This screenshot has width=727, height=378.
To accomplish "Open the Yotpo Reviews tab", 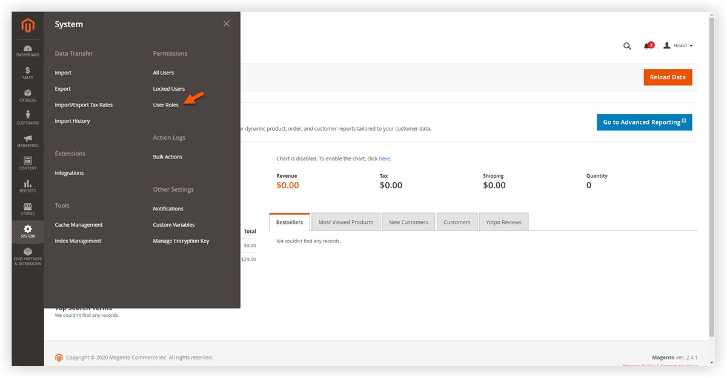I will (x=503, y=221).
